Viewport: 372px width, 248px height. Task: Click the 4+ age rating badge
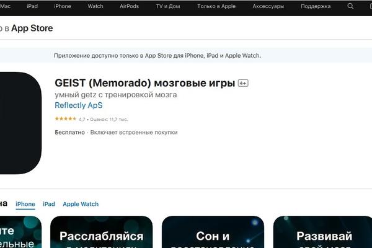point(243,83)
